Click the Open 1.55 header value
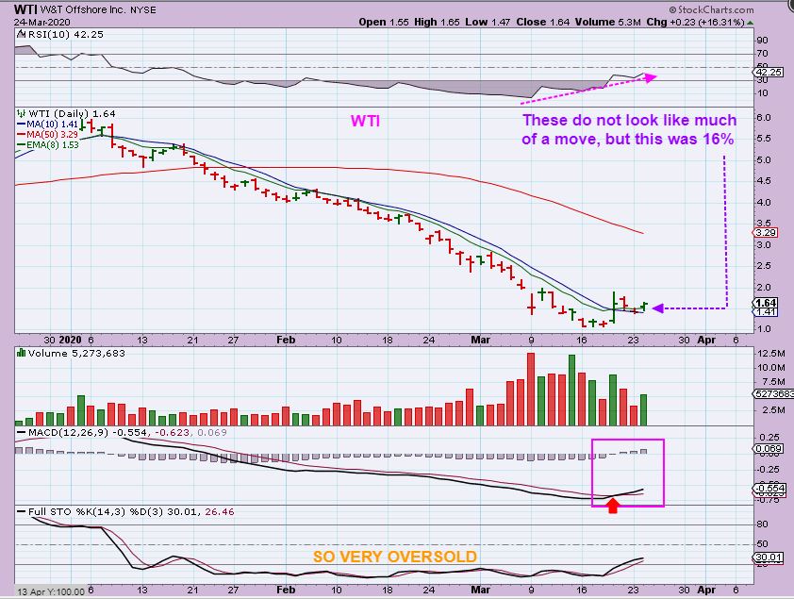 pos(384,23)
